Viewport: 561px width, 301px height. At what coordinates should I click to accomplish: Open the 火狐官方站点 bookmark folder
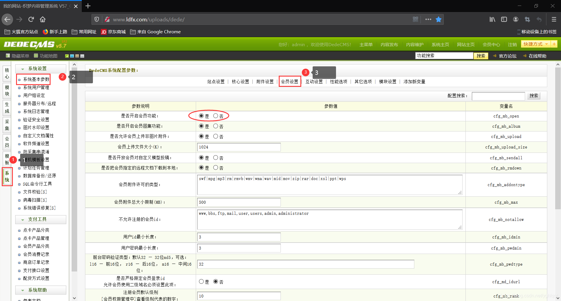pos(21,32)
